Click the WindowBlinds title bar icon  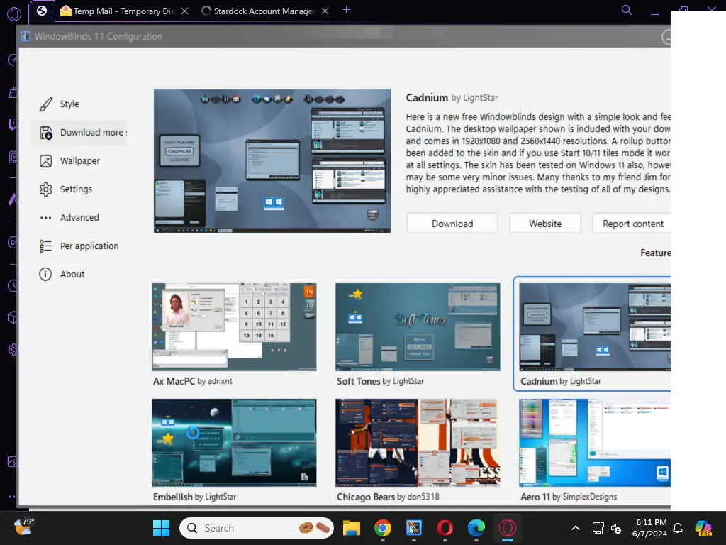point(26,36)
